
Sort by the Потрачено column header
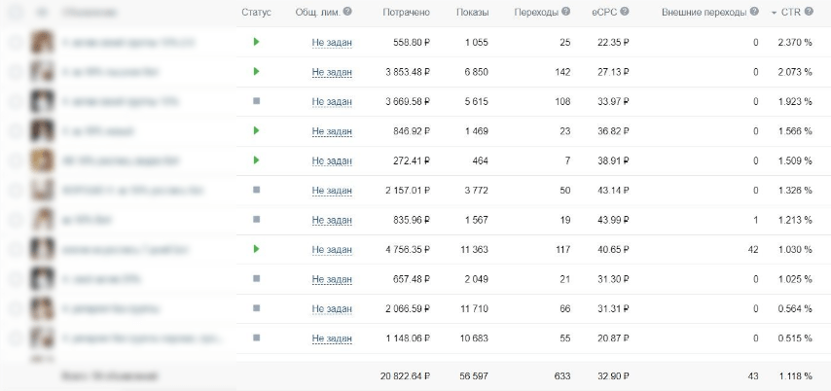[x=407, y=13]
